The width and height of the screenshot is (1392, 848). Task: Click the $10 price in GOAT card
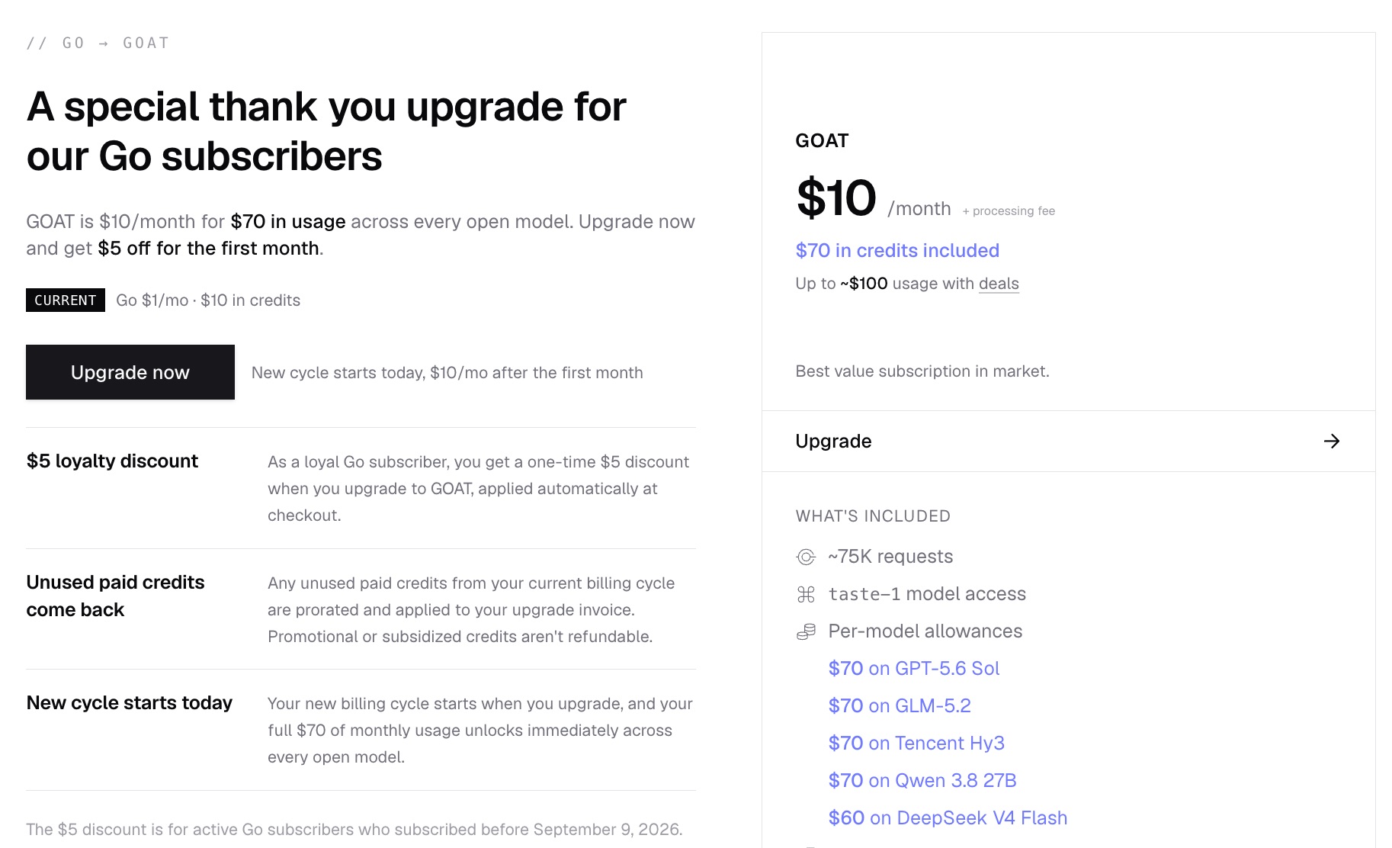pyautogui.click(x=836, y=198)
